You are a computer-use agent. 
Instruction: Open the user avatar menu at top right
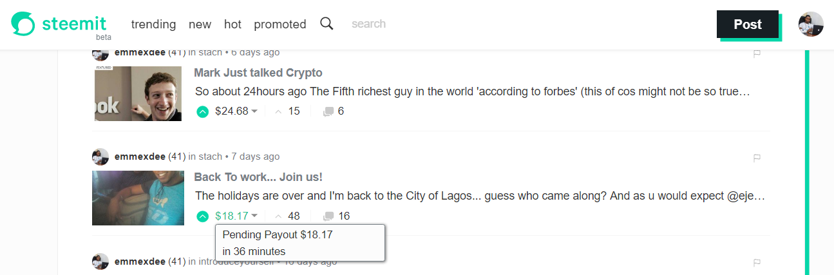811,24
